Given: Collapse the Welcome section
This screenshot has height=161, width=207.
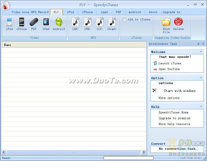Looking at the screenshot, I should tap(201, 52).
